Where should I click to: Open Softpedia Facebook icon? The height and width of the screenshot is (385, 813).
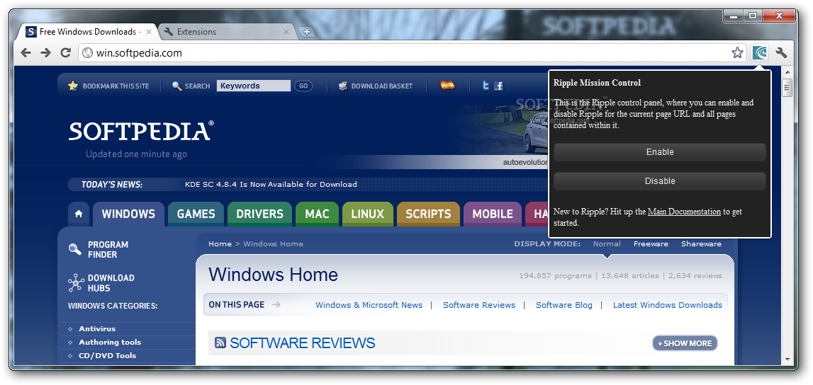tap(499, 86)
